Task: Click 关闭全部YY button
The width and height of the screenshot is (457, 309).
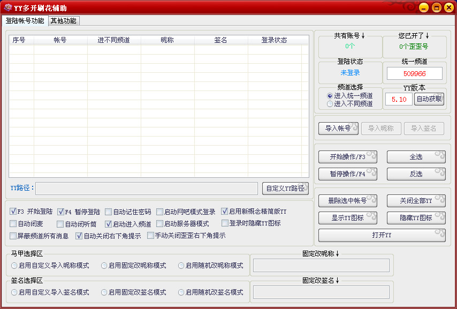Action: pos(416,201)
